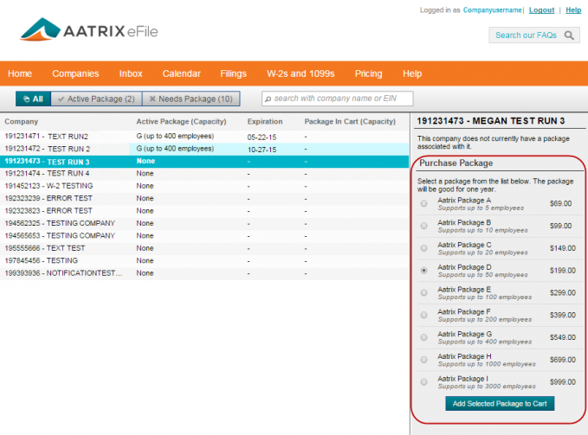Select row 191452123 - W-2 TESTING
Screen dimensions: 588x435
click(204, 186)
